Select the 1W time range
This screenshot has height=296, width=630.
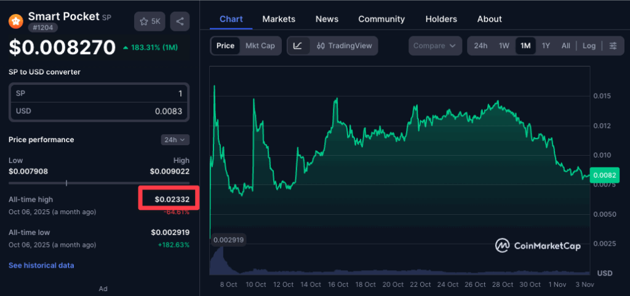504,46
